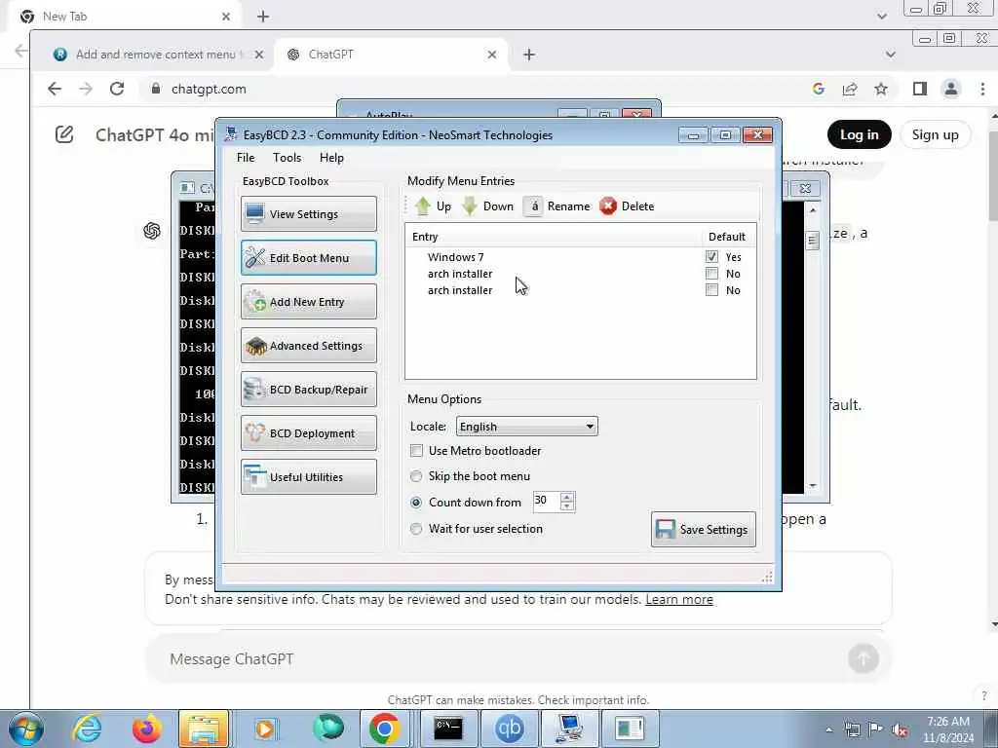998x748 pixels.
Task: Open the EasyBCD File menu
Action: (x=246, y=158)
